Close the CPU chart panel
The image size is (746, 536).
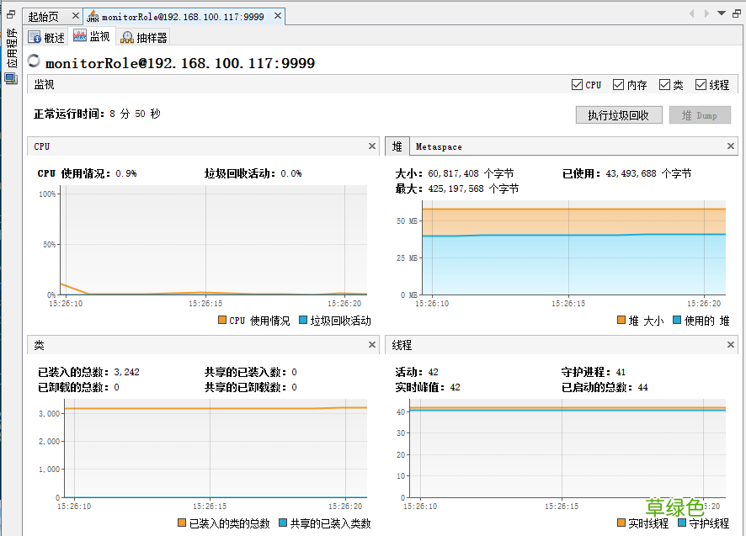click(372, 146)
